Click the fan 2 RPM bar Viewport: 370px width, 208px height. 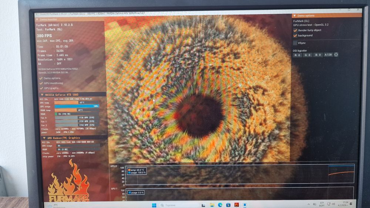click(78, 125)
